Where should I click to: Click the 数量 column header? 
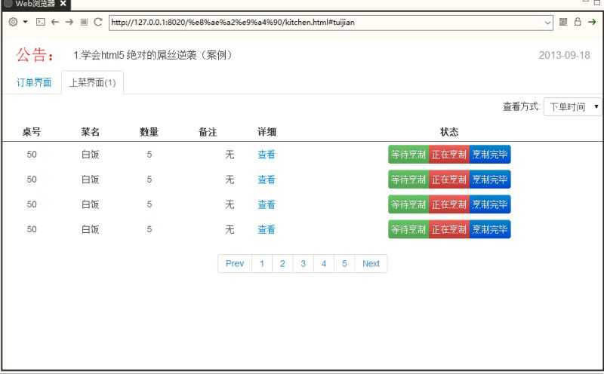(x=149, y=132)
